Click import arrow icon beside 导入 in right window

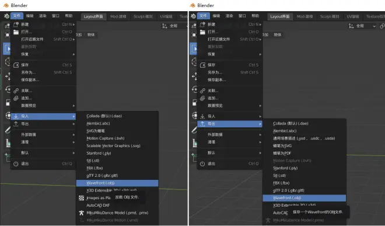click(x=202, y=116)
